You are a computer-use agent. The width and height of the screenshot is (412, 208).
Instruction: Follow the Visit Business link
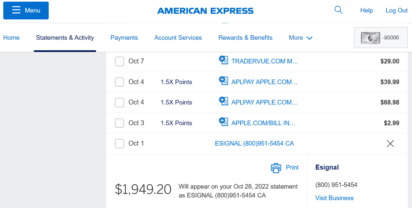(x=334, y=198)
